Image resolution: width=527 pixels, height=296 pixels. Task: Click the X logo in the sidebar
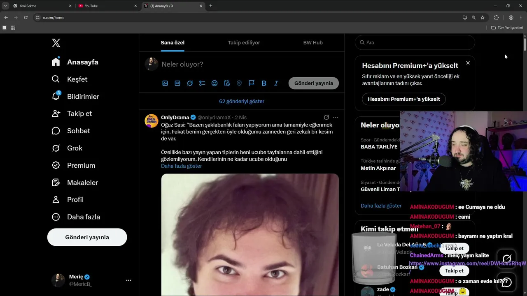click(x=56, y=43)
